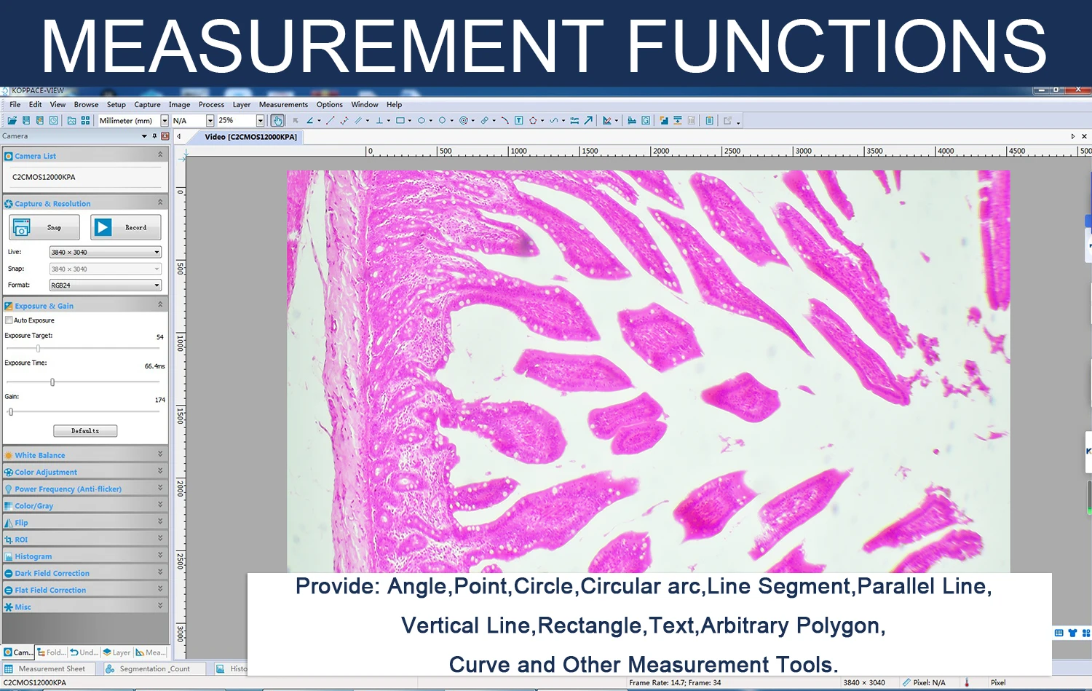Open the Capture menu
Image resolution: width=1092 pixels, height=691 pixels.
[x=147, y=105]
